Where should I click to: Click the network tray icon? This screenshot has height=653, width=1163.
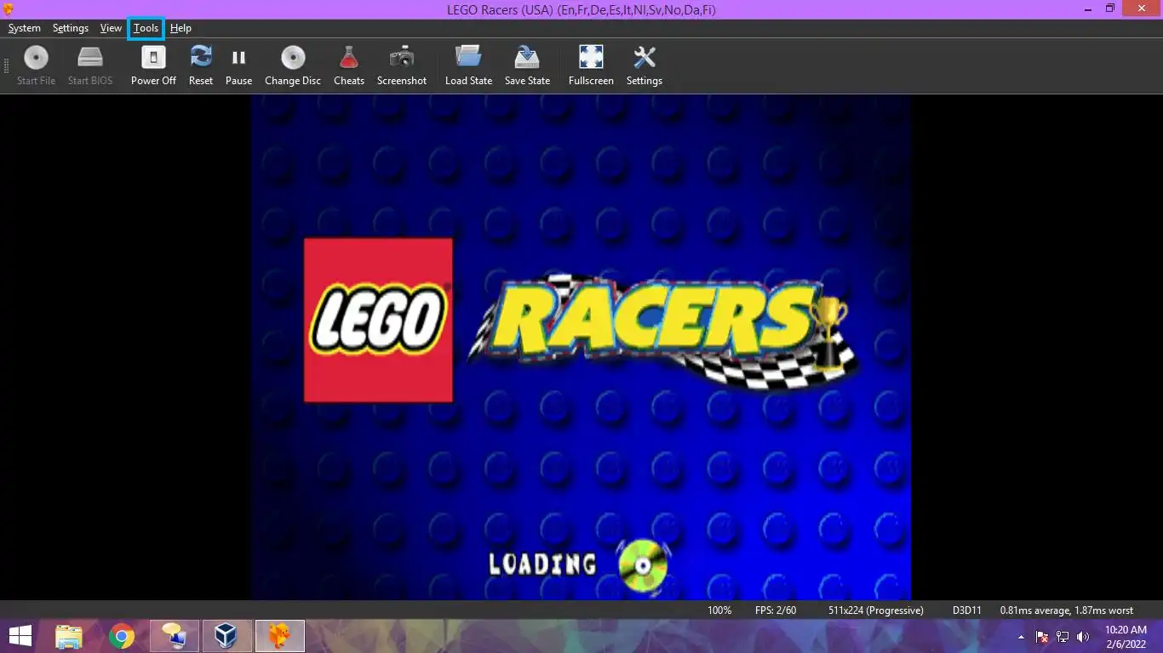tap(1063, 636)
